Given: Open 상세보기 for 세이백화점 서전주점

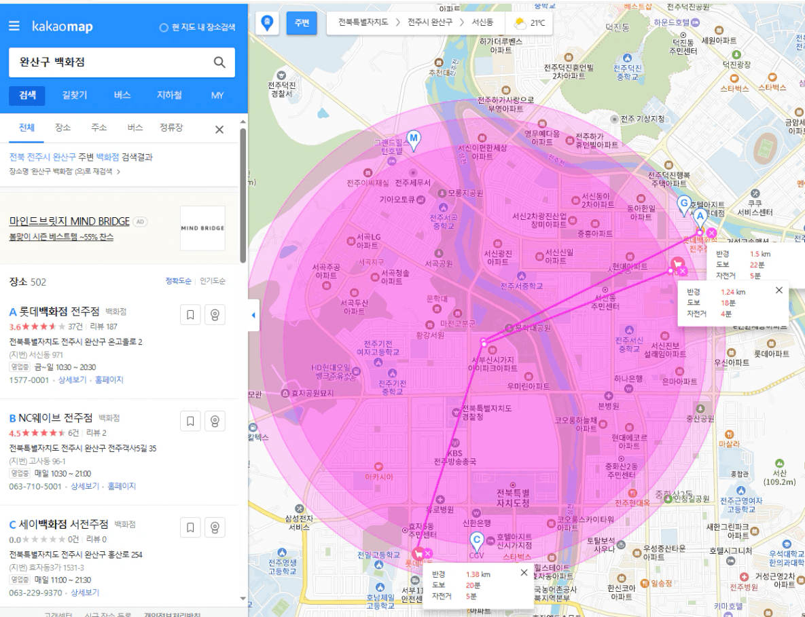Looking at the screenshot, I should click(x=85, y=593).
